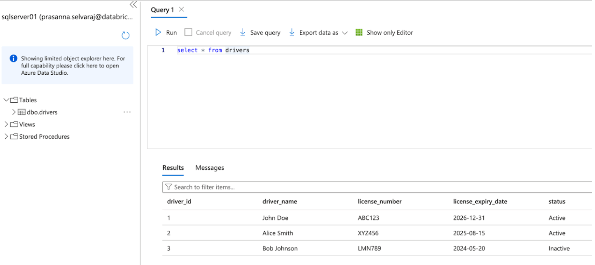595x265 pixels.
Task: Click the dbo.drivers table icon
Action: [x=22, y=112]
